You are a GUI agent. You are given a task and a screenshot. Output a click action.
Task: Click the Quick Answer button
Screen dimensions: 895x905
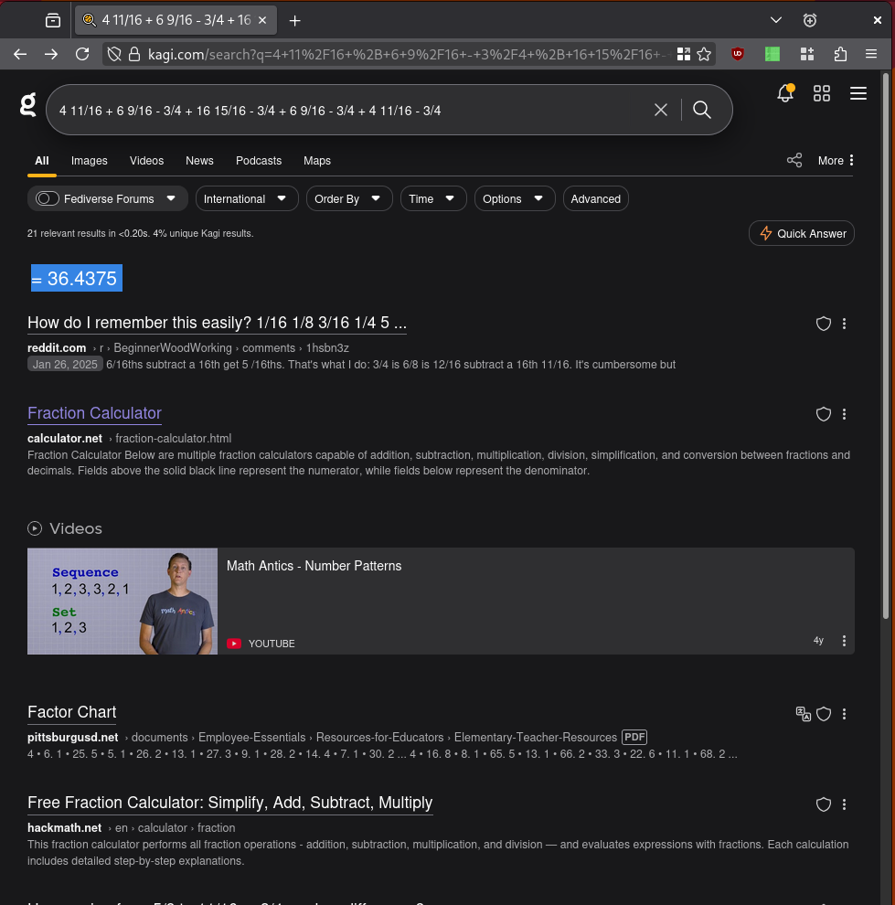pos(802,233)
